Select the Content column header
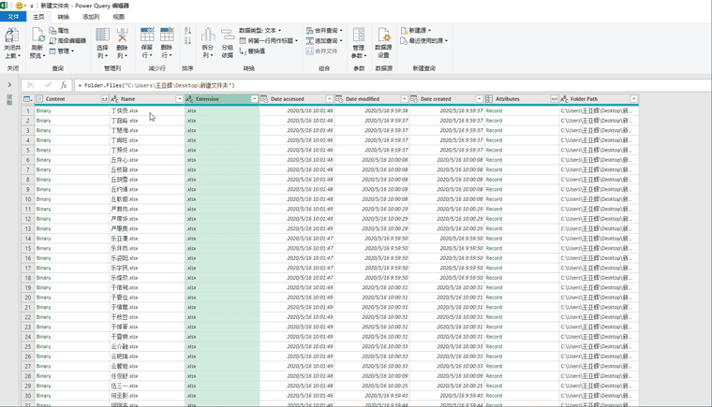This screenshot has width=712, height=407. 72,99
